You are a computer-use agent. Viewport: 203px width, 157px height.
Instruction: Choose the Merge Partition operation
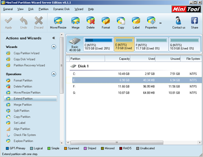point(23,104)
